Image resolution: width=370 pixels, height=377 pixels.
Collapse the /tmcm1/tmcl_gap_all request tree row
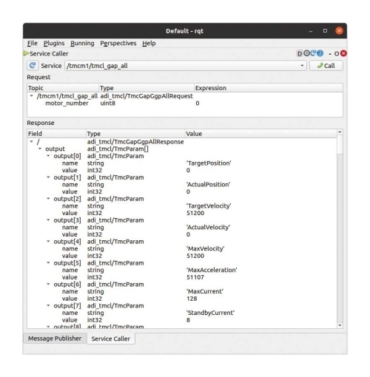point(31,96)
